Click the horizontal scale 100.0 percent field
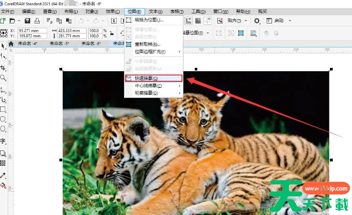Screen dimensions: 352x215 [x=95, y=31]
